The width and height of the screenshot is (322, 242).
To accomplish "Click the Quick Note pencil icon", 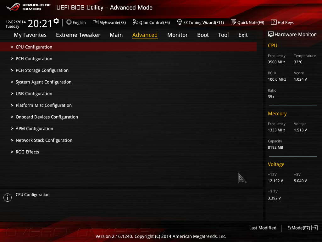I will point(234,22).
